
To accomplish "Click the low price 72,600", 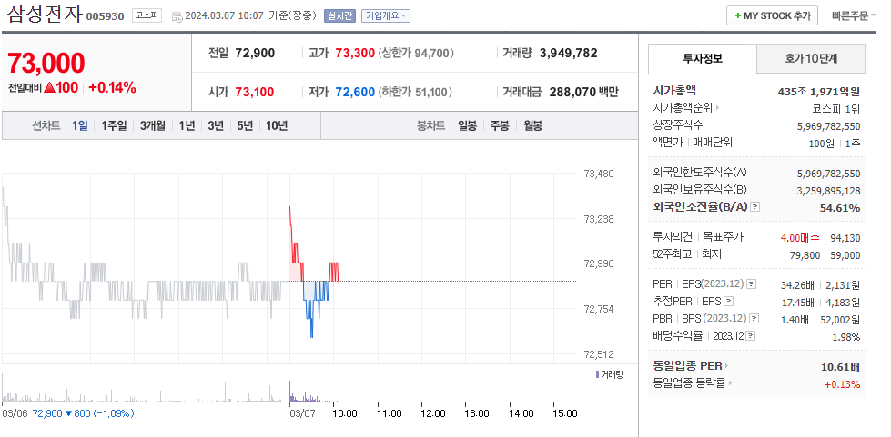I will tap(355, 92).
